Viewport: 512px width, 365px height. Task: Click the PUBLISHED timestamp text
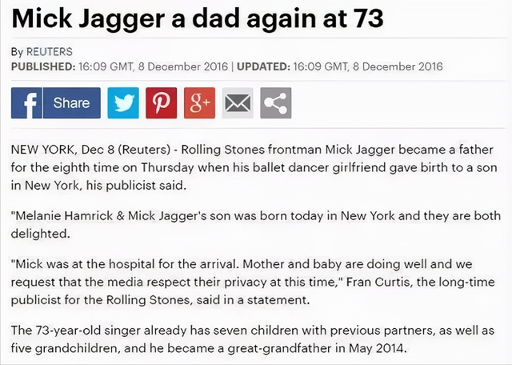coord(119,66)
